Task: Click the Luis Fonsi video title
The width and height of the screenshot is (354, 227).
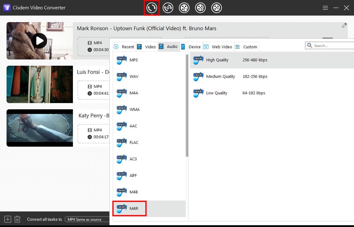Action: 93,72
